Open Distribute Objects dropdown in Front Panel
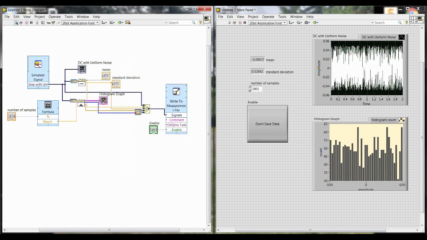Screen dimensions: 427x240 tap(299, 23)
